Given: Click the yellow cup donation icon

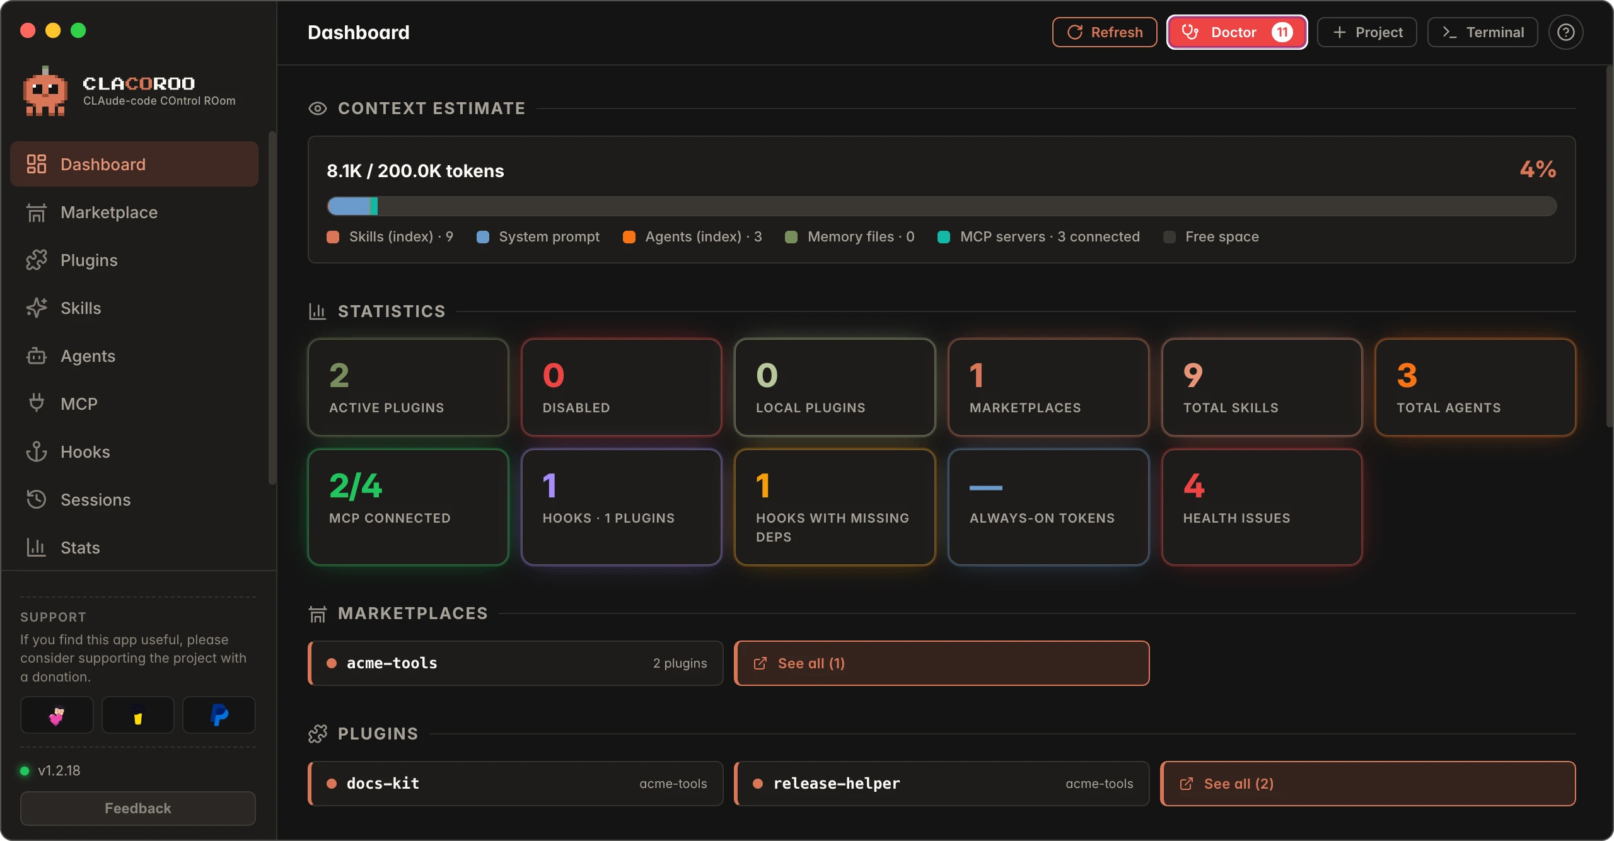Looking at the screenshot, I should [x=137, y=715].
